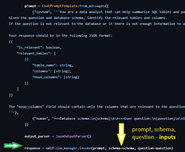Screen dimensions: 185x152
Task: Click the ChatPromptTemplate class name
Action: (x=60, y=6)
